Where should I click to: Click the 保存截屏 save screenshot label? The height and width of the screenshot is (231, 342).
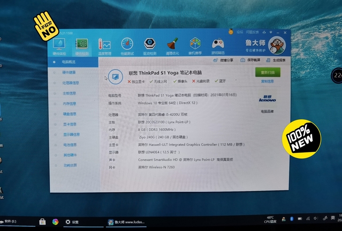pos(254,60)
